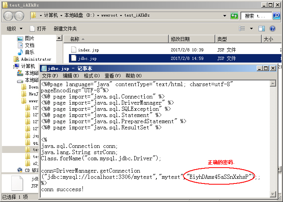283x202 pixels.
Task: Click the index.jsp file icon
Action: tap(74, 49)
